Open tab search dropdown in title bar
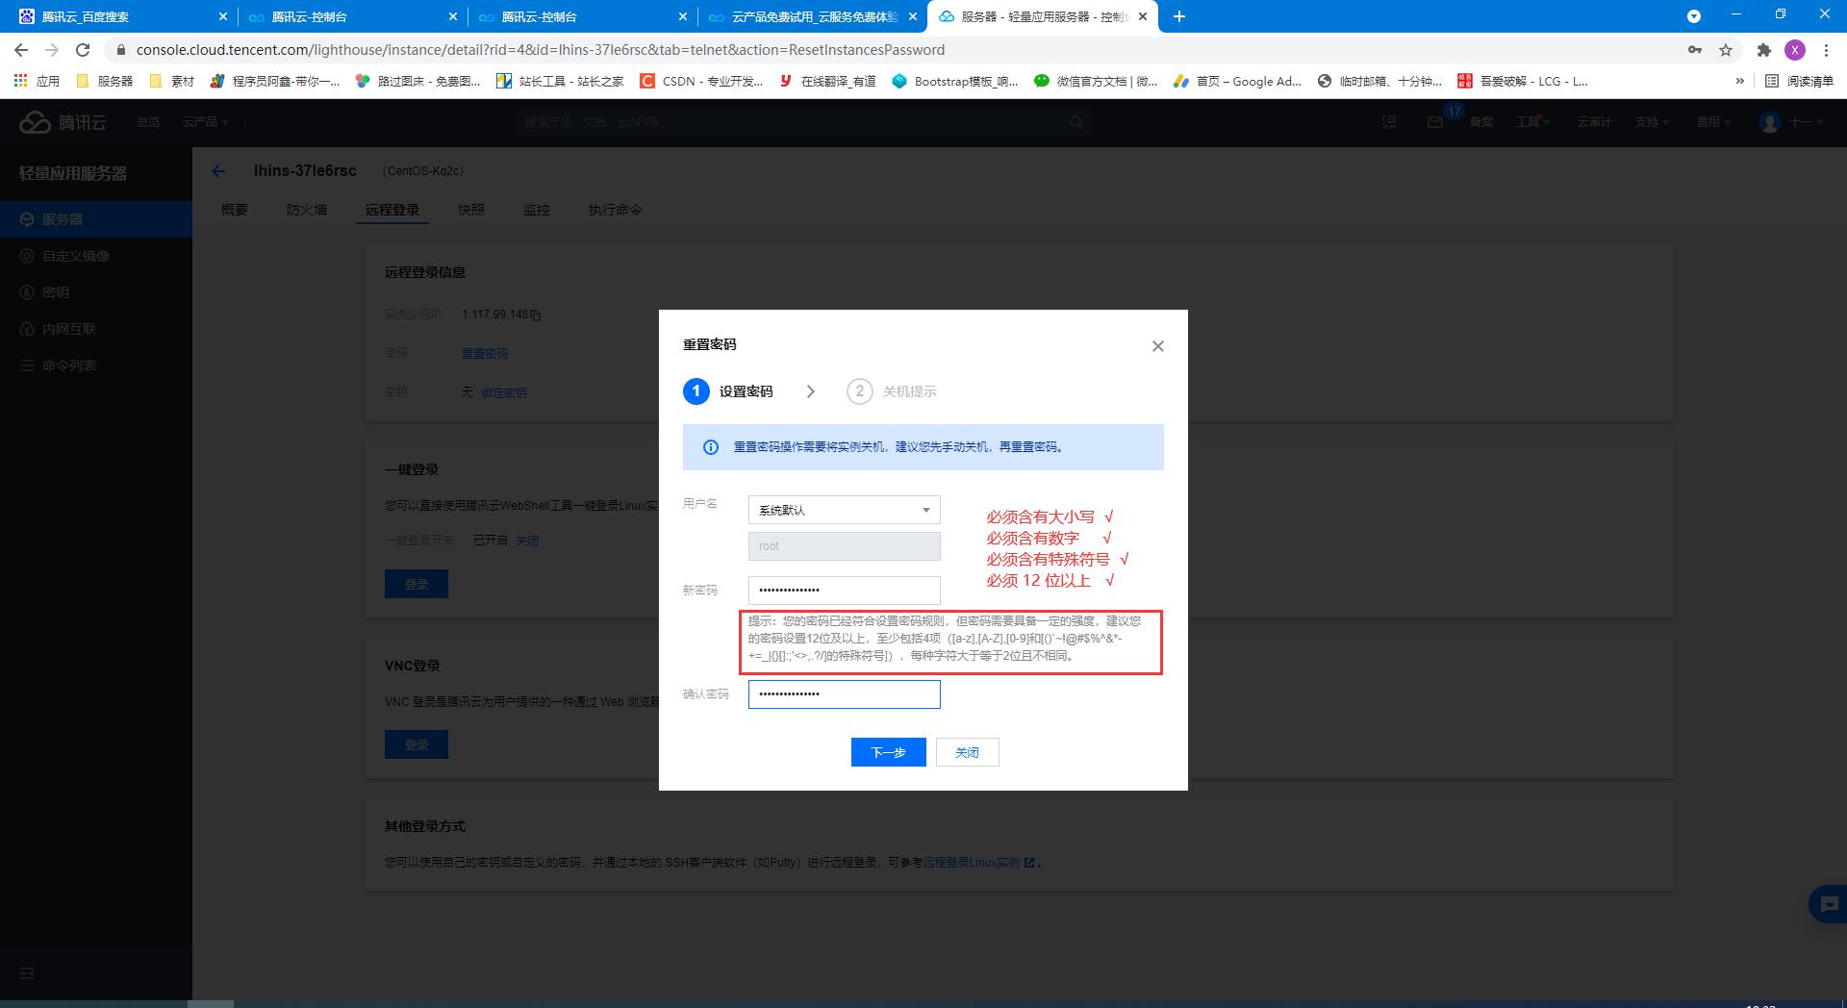The width and height of the screenshot is (1847, 1008). 1694,16
